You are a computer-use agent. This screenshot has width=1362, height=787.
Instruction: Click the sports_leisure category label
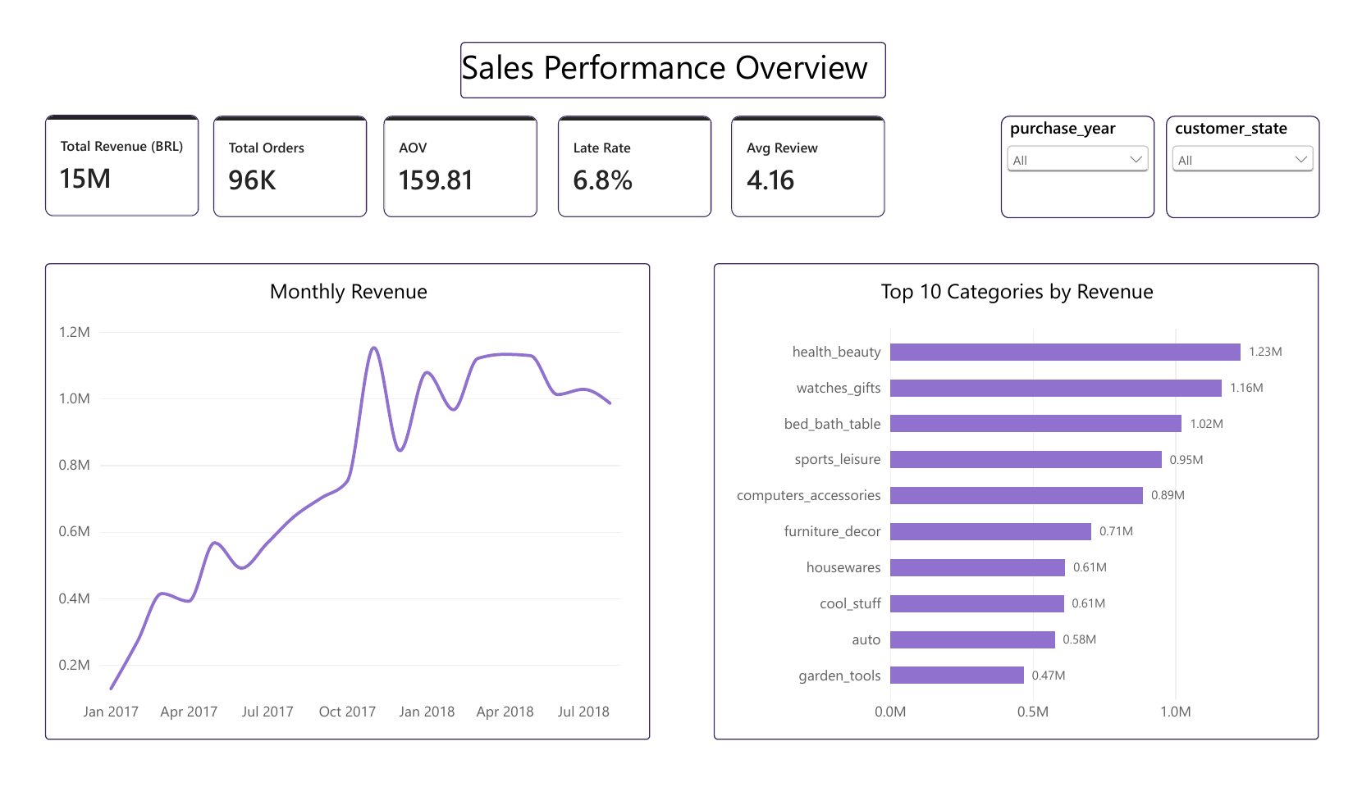(837, 459)
